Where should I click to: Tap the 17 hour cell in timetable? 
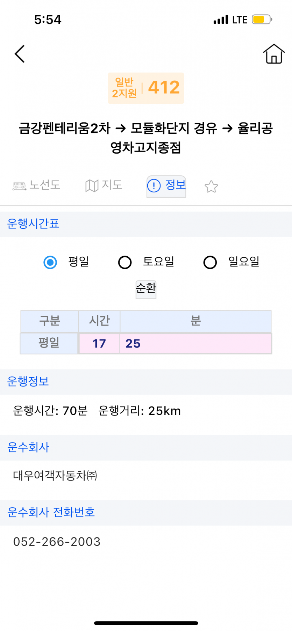[99, 344]
